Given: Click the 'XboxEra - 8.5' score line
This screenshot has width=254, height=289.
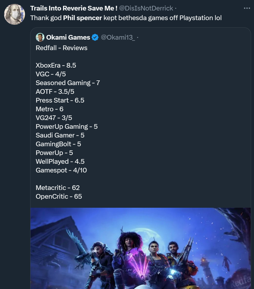Looking at the screenshot, I should (x=56, y=65).
